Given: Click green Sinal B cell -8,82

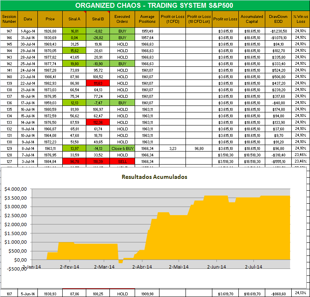Looking at the screenshot, I should point(98,31).
